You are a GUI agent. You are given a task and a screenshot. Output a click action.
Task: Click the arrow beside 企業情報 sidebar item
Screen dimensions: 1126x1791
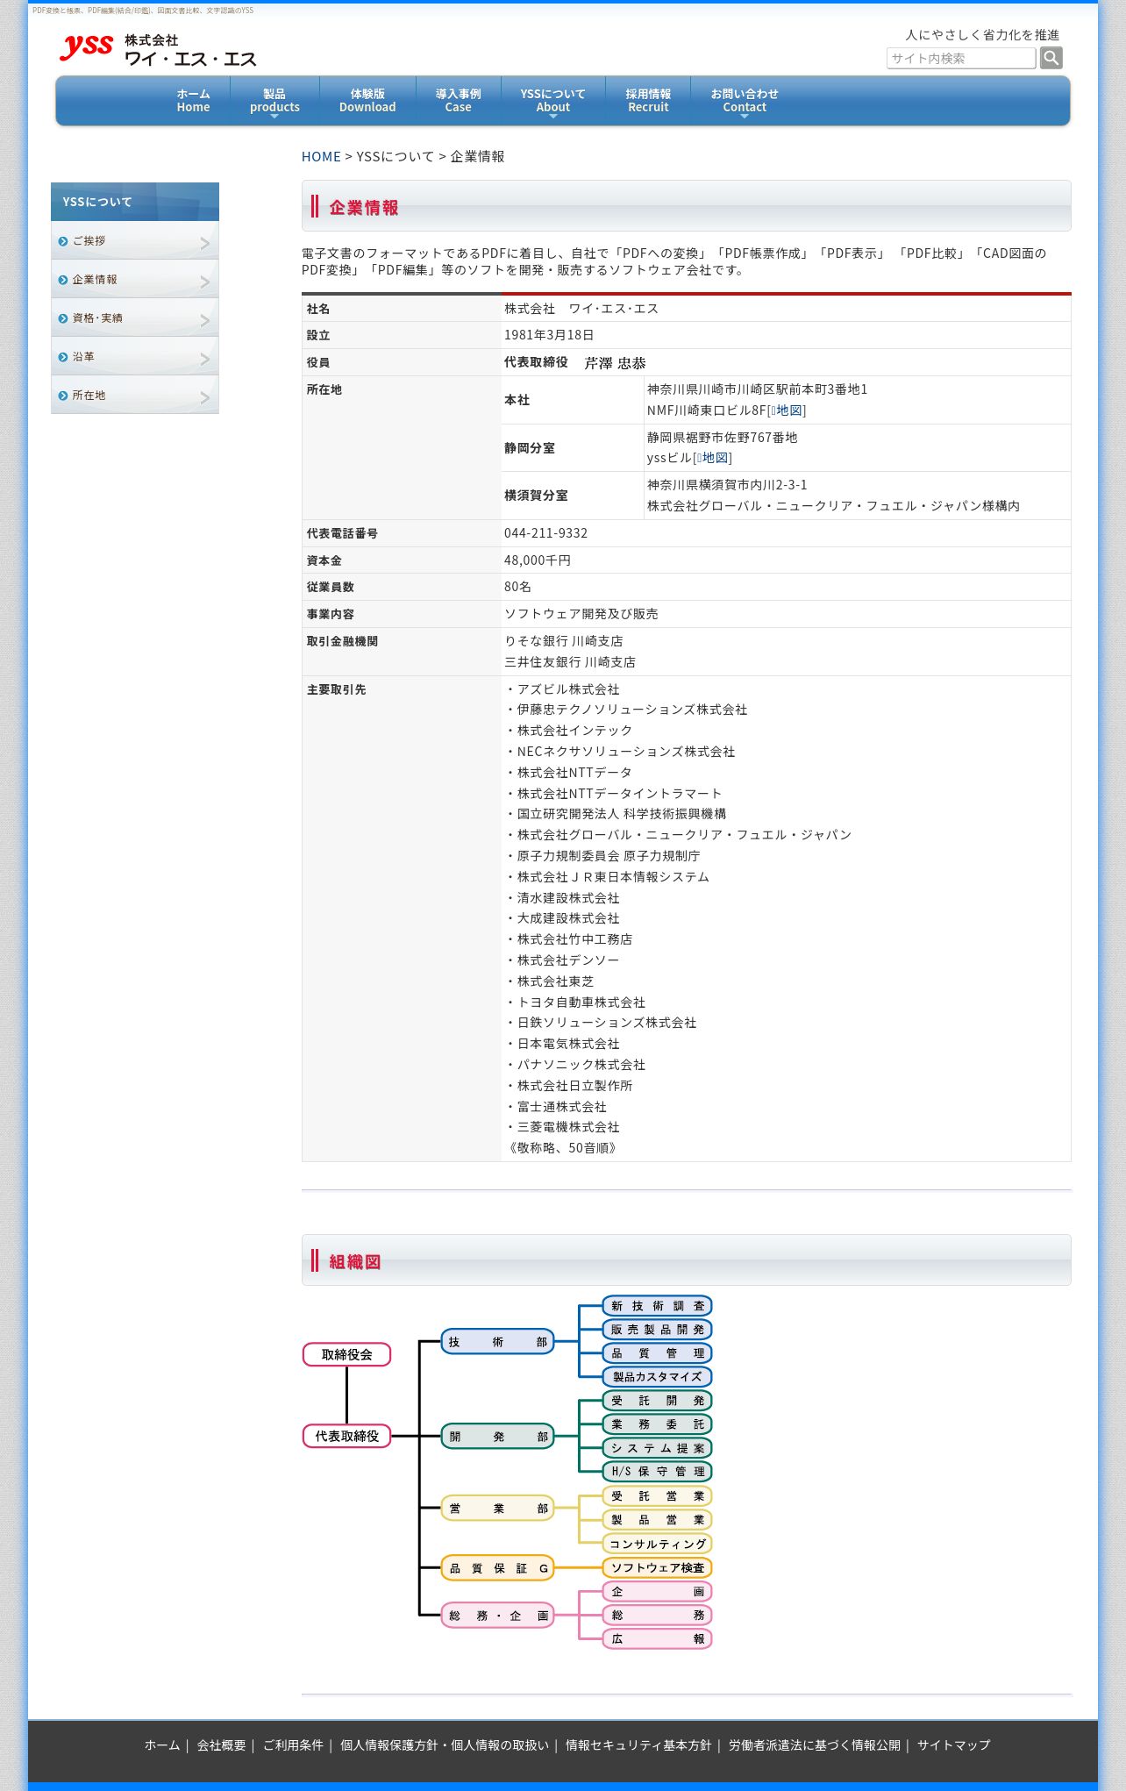point(205,282)
